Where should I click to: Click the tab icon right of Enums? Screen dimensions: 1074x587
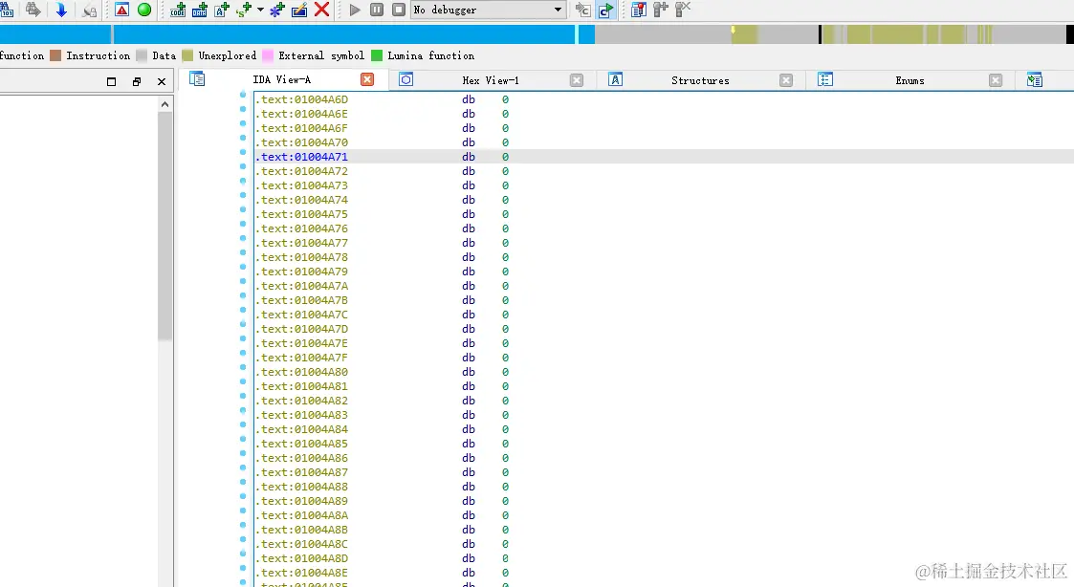(x=1034, y=79)
